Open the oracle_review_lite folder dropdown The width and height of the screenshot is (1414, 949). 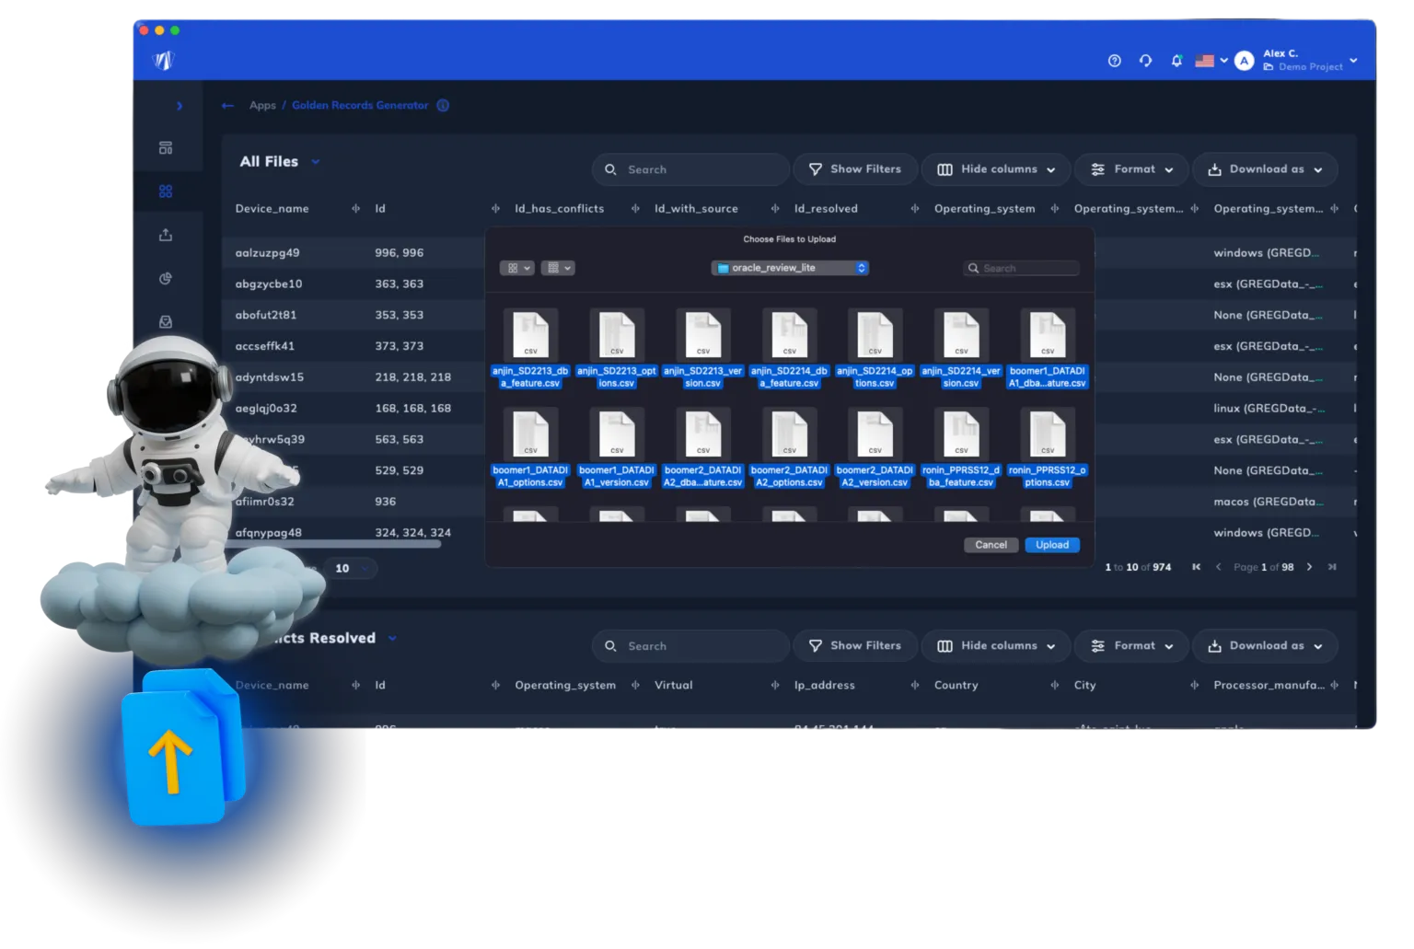click(x=790, y=268)
